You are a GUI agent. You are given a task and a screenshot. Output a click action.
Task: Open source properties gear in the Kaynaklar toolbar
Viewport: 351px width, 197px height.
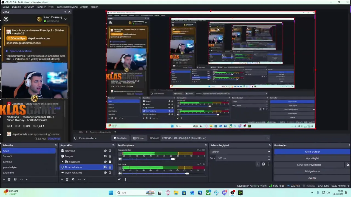73,179
